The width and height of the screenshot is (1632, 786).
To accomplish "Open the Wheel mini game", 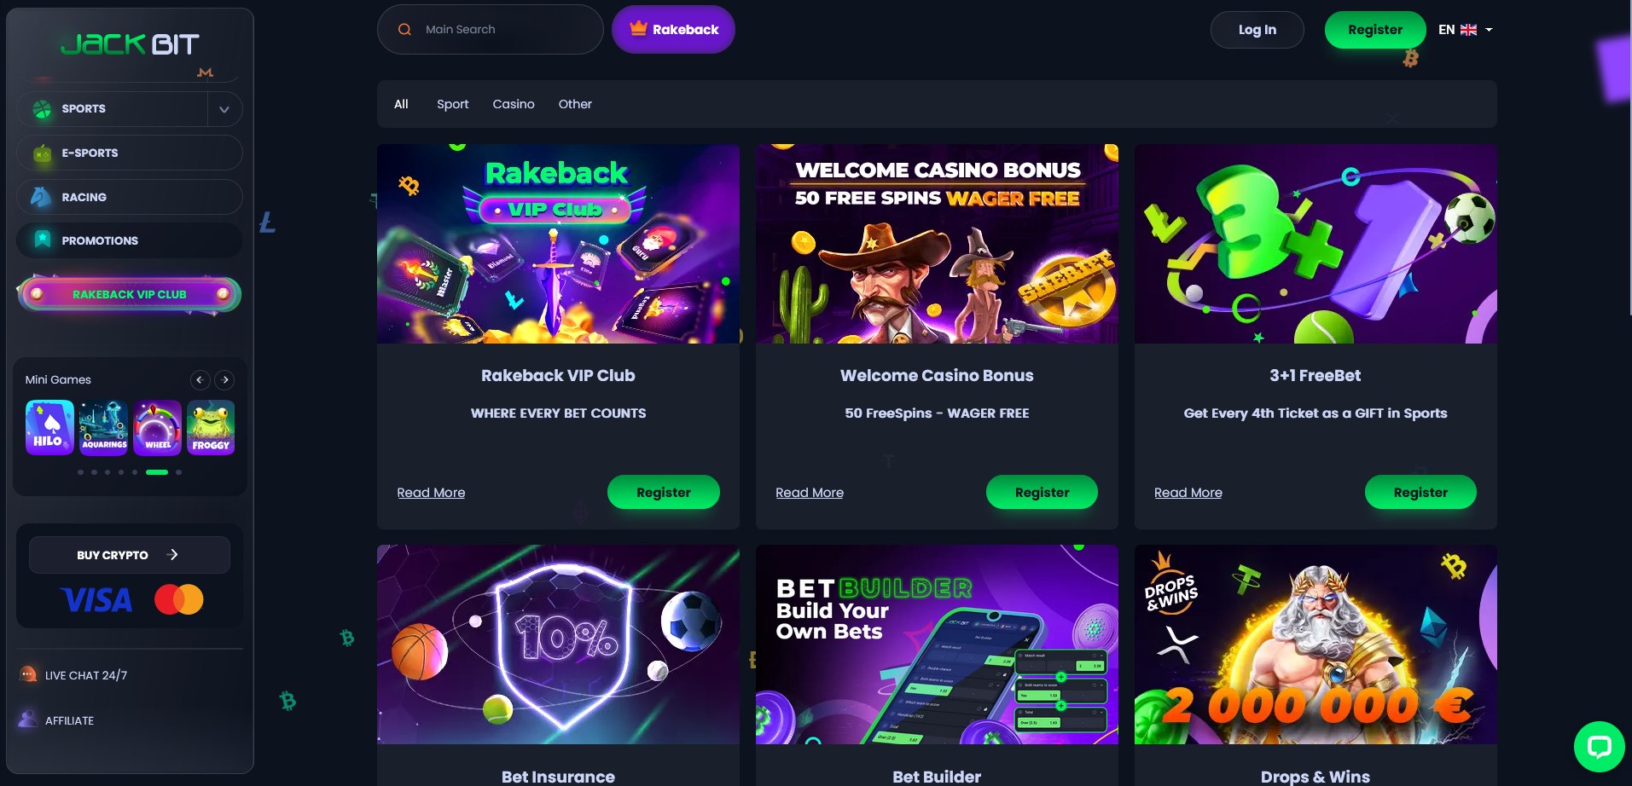I will (x=157, y=427).
